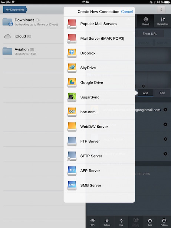Choose the box.com label

[x=88, y=112]
